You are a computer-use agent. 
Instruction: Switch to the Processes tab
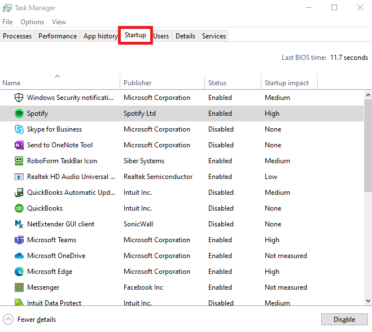[x=17, y=36]
